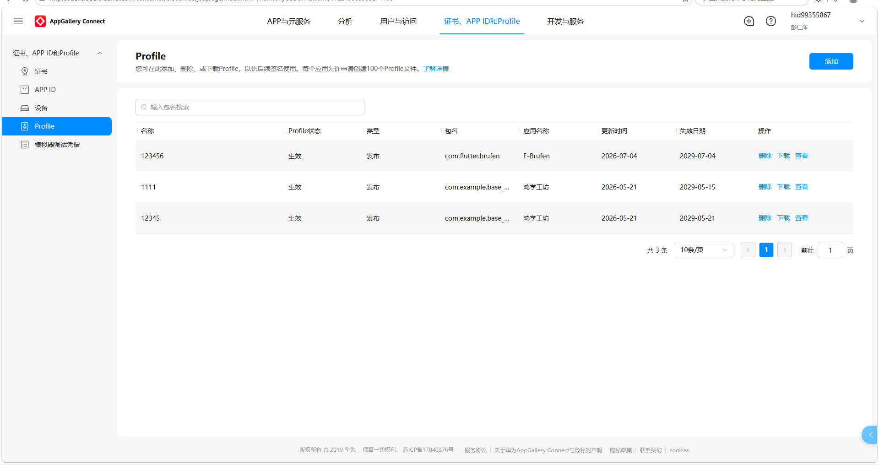Select page 1 in pagination

(766, 250)
